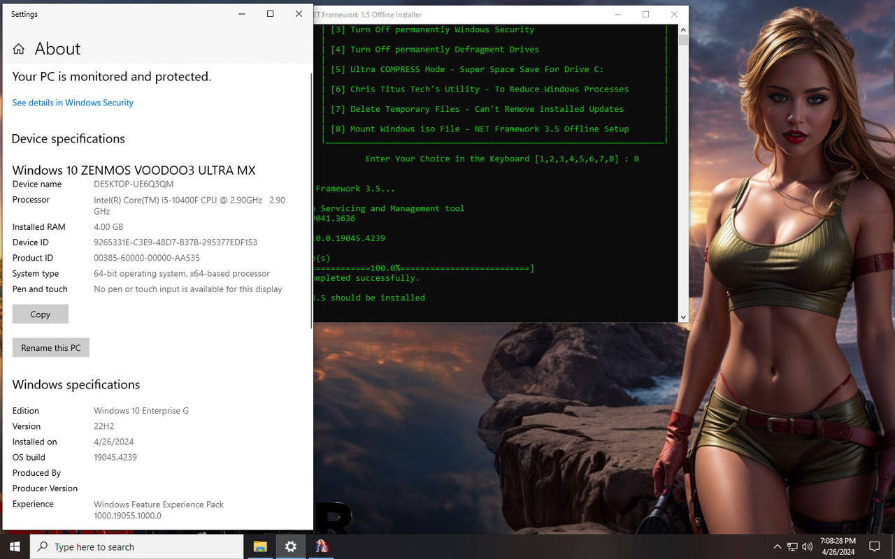Click option [3] Turn Off Windows Security line
The image size is (895, 559).
coord(432,30)
